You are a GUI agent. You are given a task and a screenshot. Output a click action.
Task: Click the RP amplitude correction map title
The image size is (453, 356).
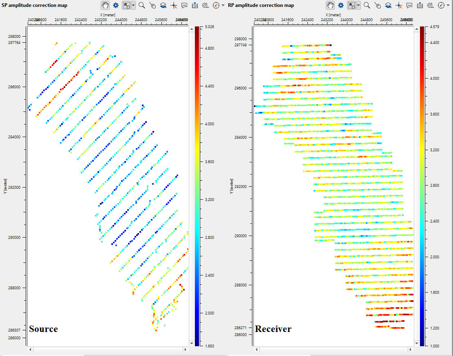261,5
